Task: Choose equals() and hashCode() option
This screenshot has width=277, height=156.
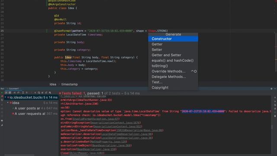Action: (x=173, y=61)
